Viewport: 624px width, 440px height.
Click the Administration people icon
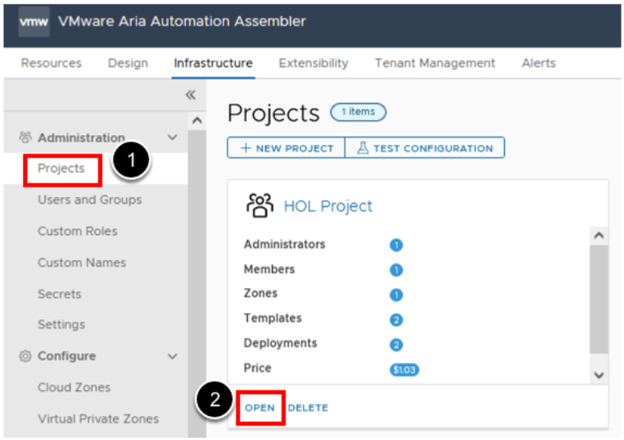(x=25, y=138)
